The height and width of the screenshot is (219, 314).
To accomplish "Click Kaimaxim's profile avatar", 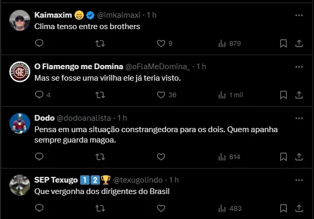I will pos(20,20).
